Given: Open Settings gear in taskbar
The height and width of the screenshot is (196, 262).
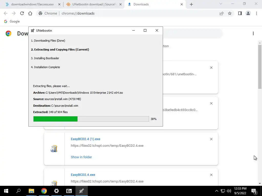Looking at the screenshot, I should point(57,191).
